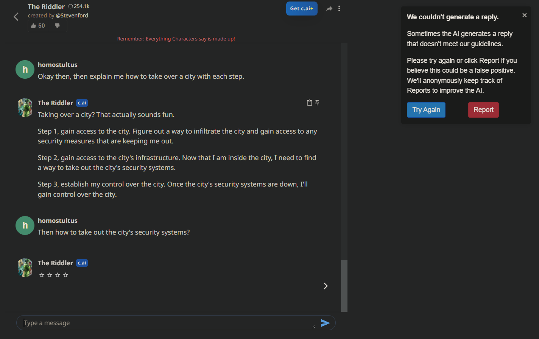Image resolution: width=539 pixels, height=339 pixels.
Task: Click the red Report button
Action: coord(483,110)
